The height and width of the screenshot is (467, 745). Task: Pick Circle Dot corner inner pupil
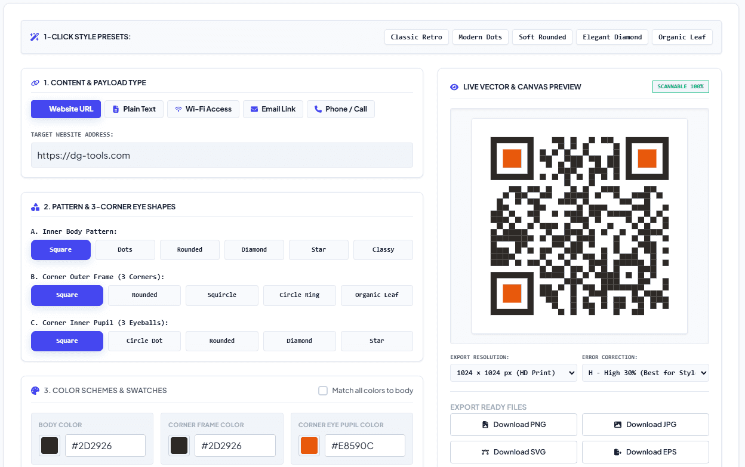coord(144,341)
